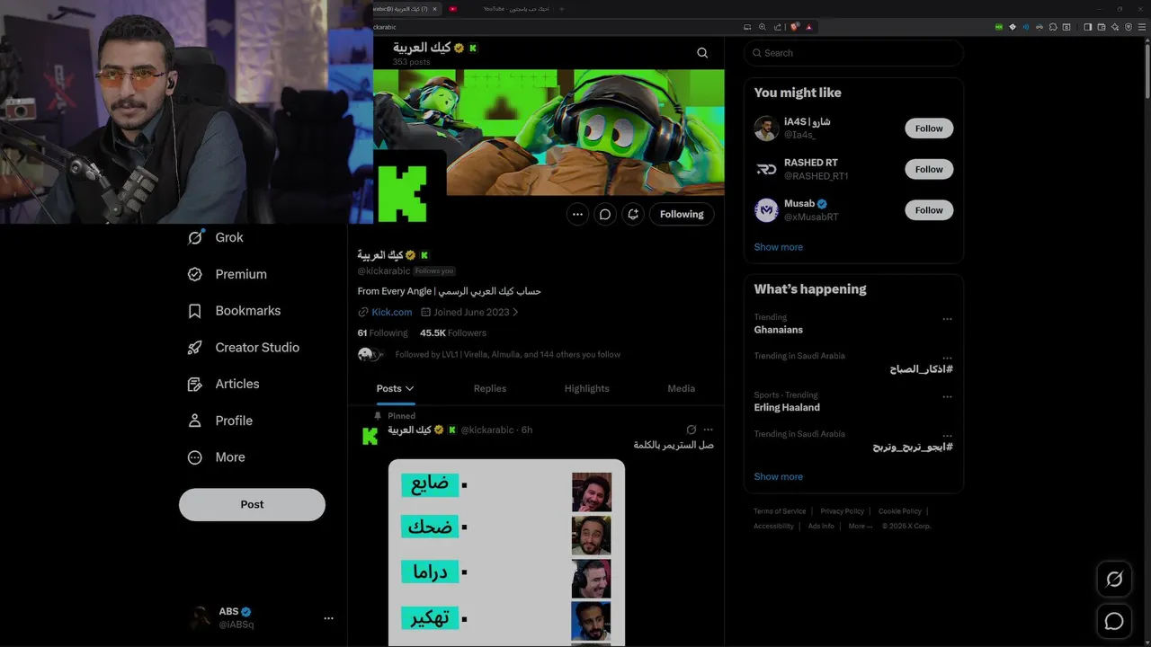Open the Erling Haaland trend
Screen dimensions: 1151x647
tap(787, 407)
